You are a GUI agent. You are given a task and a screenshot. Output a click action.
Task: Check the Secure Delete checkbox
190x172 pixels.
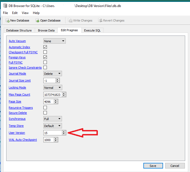tap(45, 113)
